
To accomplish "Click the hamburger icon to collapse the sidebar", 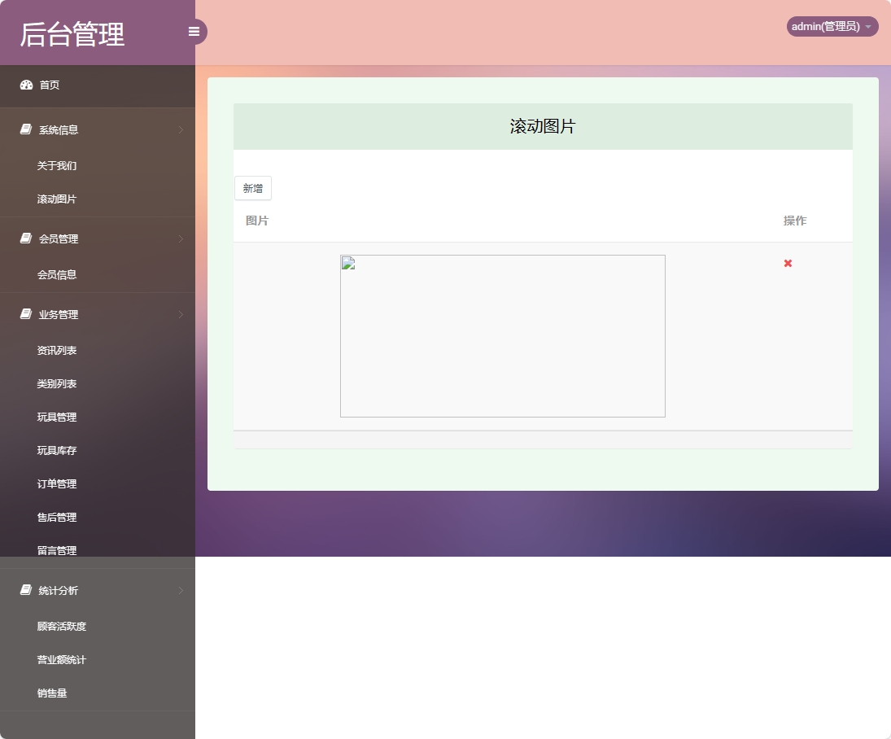I will point(194,31).
